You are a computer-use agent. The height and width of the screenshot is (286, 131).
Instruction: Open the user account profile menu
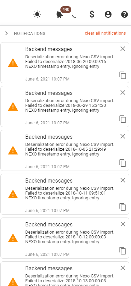click(108, 14)
